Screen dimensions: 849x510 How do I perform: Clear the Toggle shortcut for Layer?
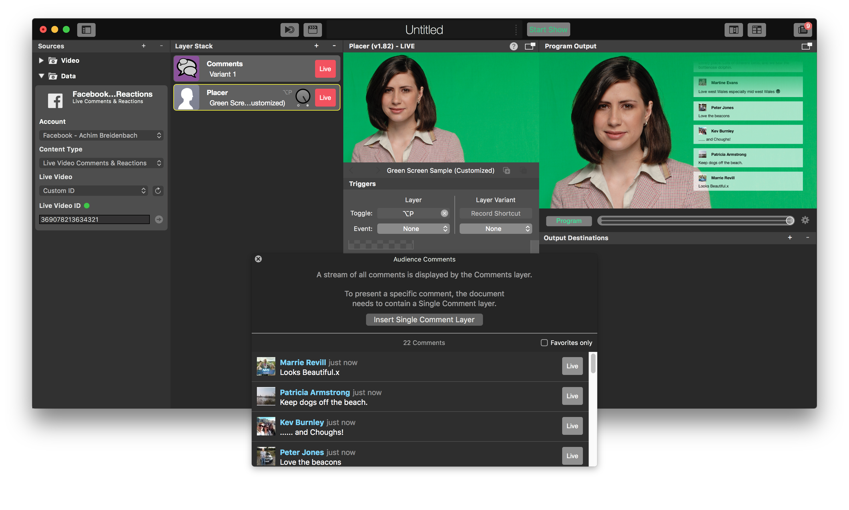click(444, 213)
